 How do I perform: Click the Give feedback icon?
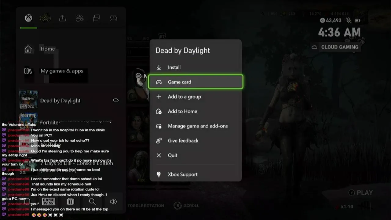click(159, 141)
